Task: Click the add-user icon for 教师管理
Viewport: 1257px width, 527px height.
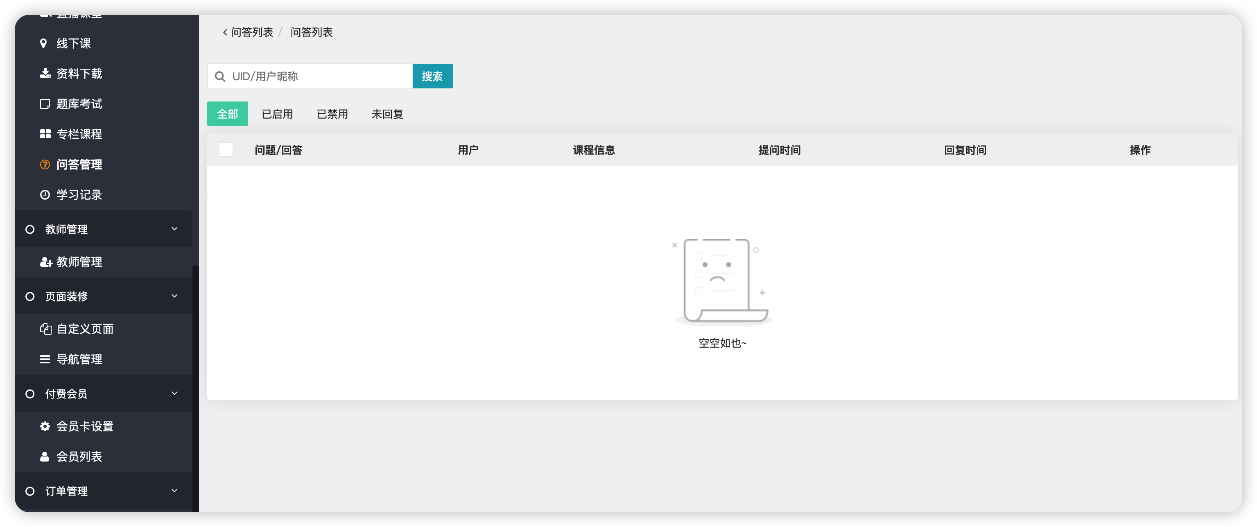Action: 46,262
